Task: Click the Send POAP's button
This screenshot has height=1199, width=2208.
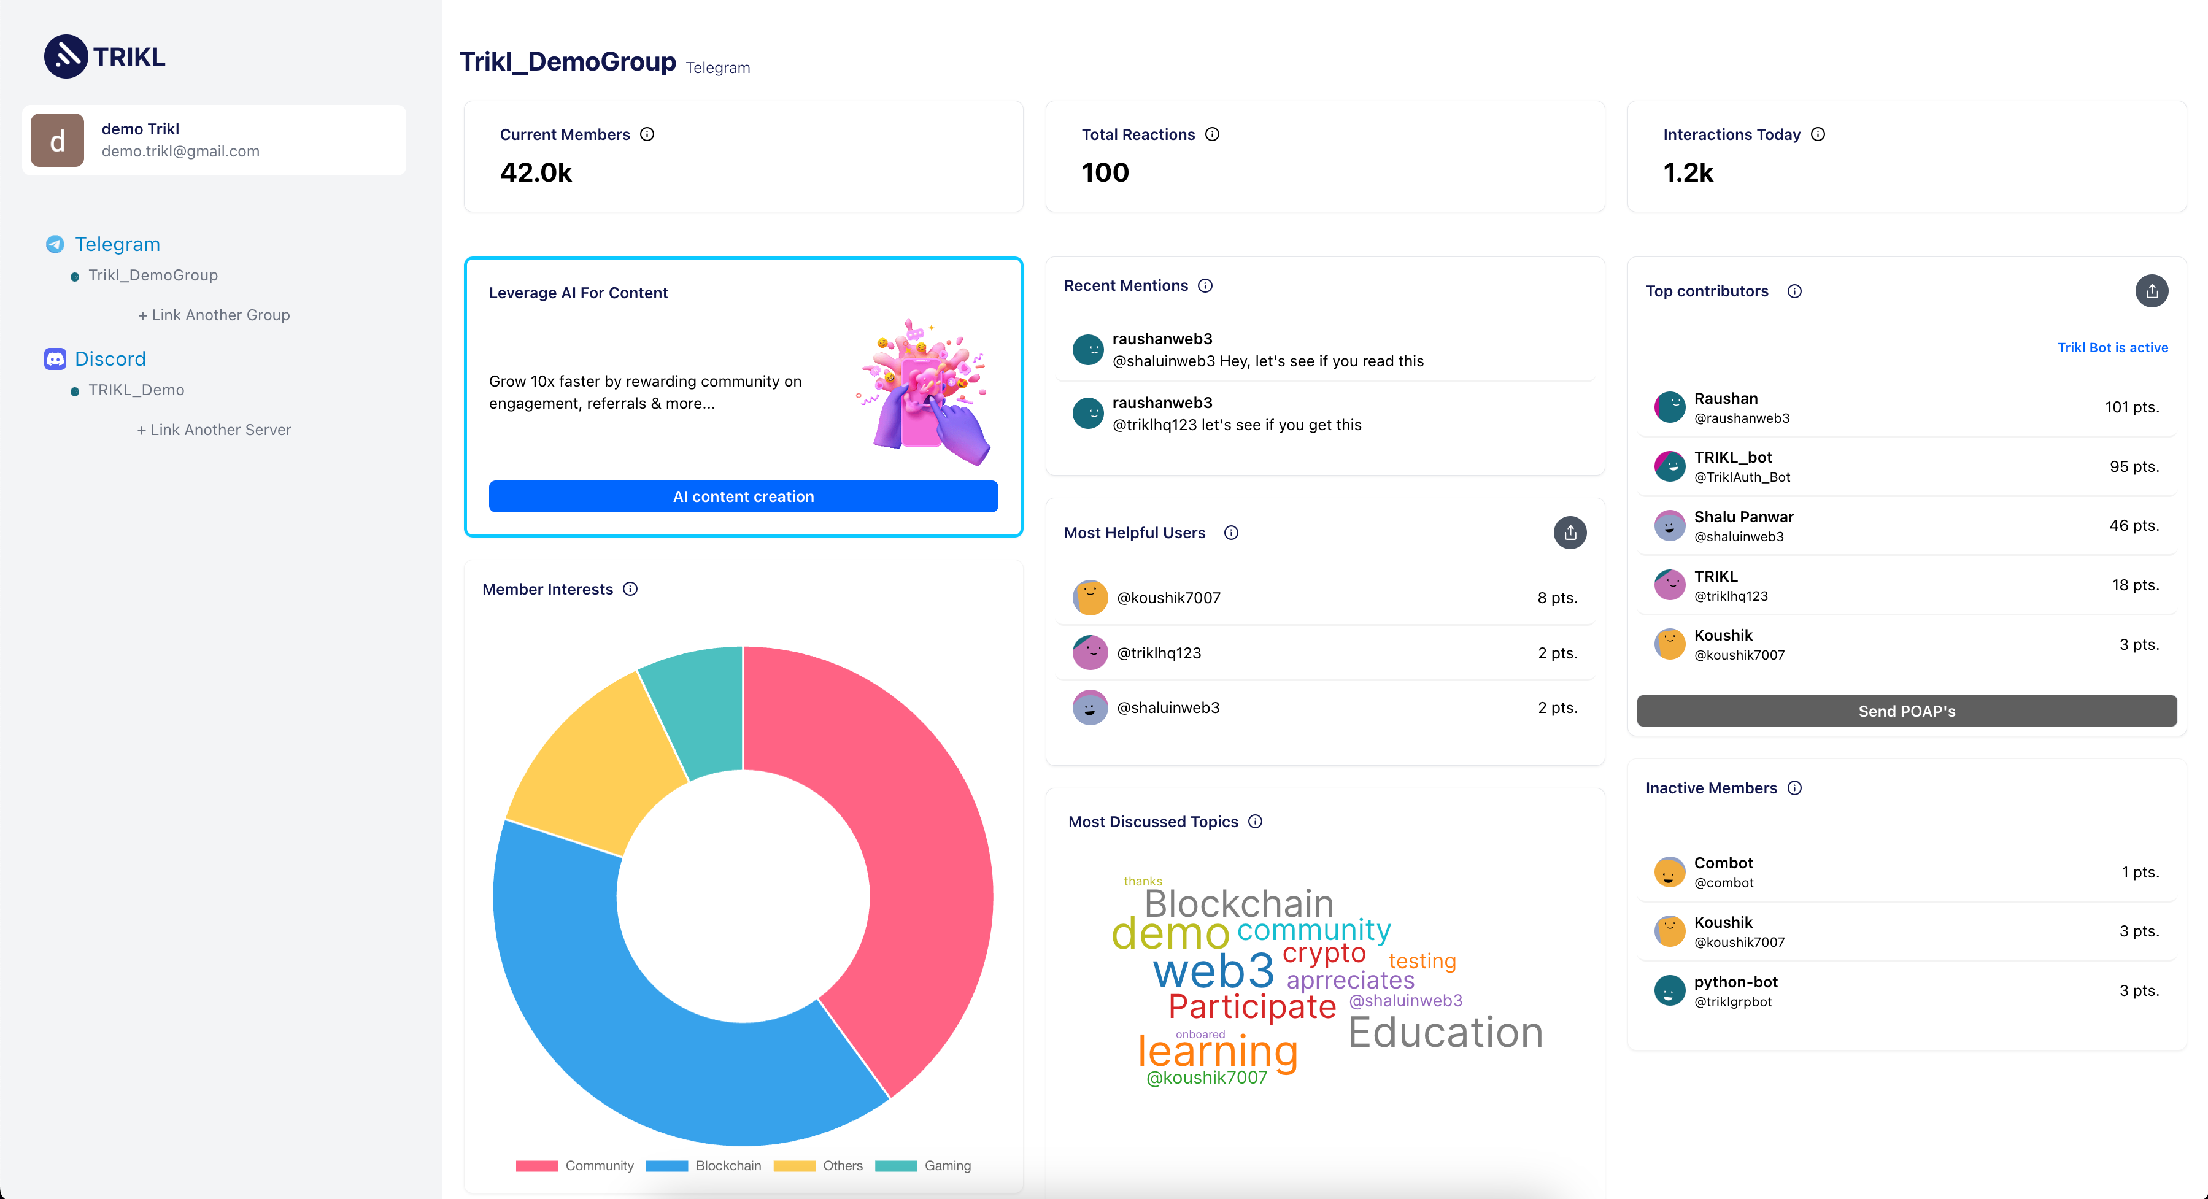Action: (x=1906, y=711)
